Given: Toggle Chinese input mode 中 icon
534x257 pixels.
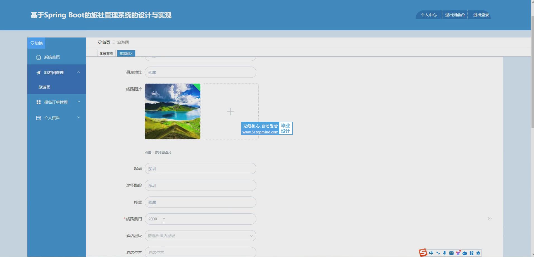Looking at the screenshot, I should 431,253.
